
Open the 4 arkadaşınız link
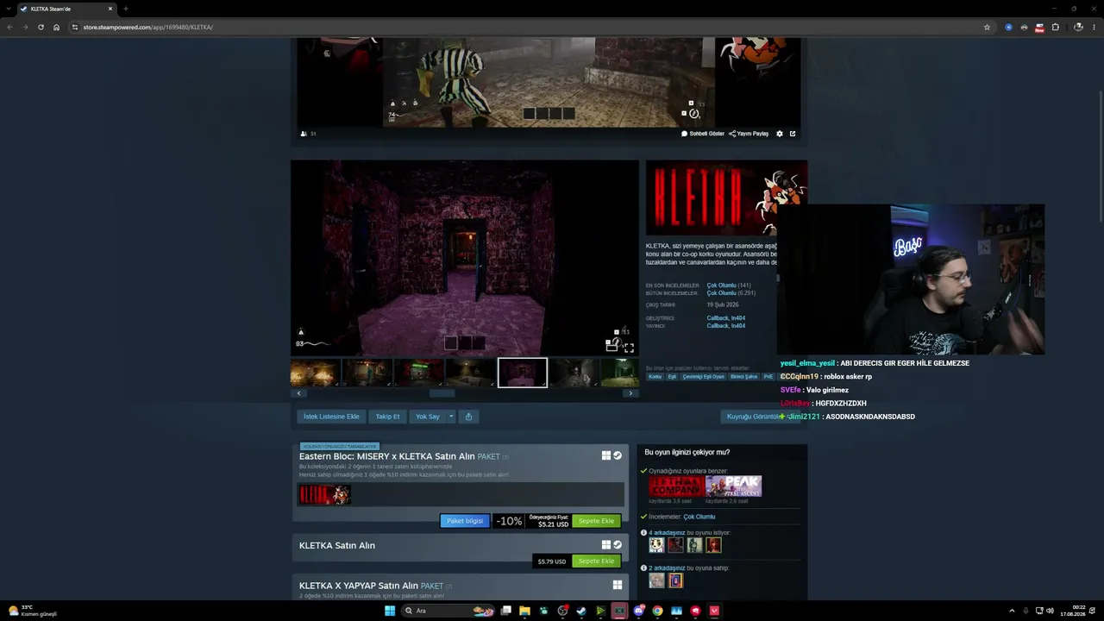[x=667, y=533]
